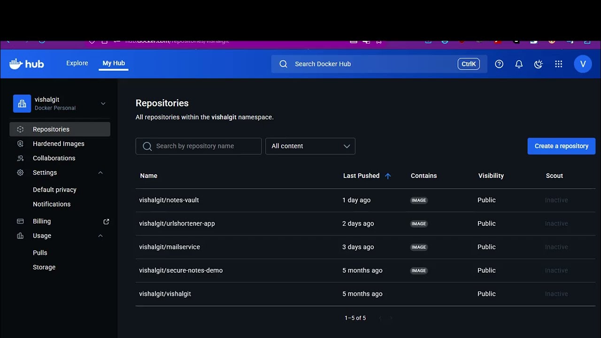Screen dimensions: 601x338
Task: Click the '3 days ago' cell
Action: click(x=358, y=247)
